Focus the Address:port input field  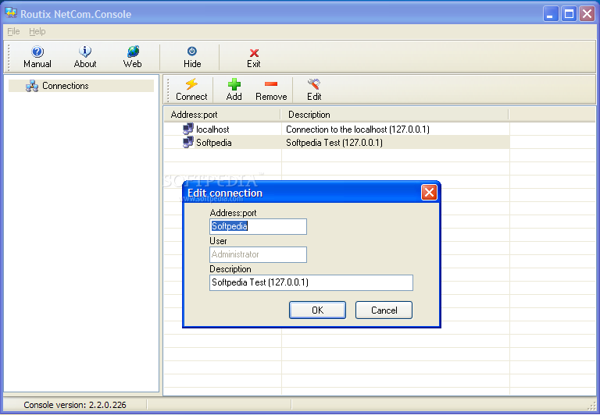coord(259,226)
